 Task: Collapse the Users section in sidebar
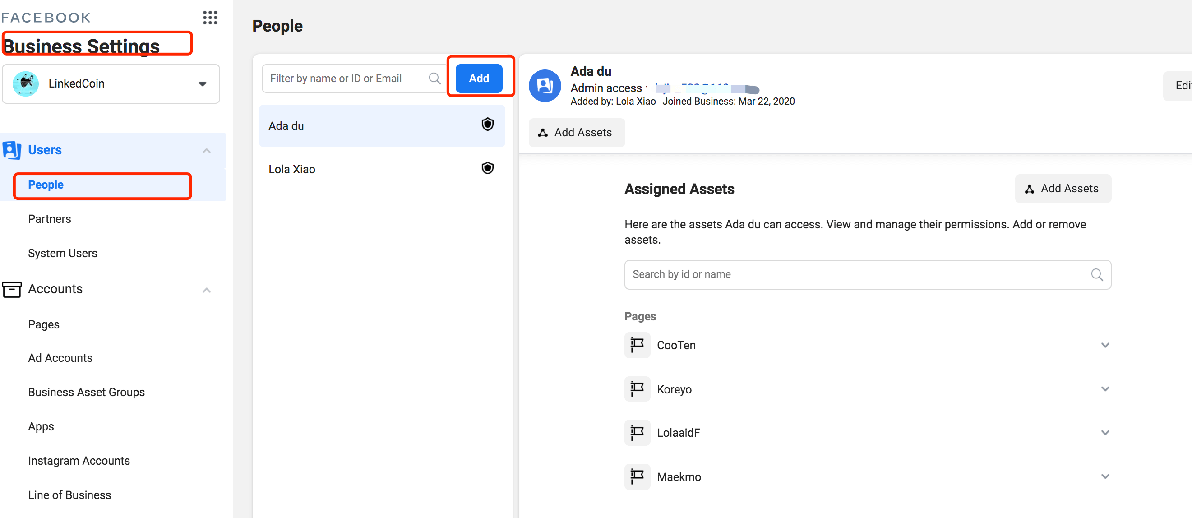pos(206,151)
